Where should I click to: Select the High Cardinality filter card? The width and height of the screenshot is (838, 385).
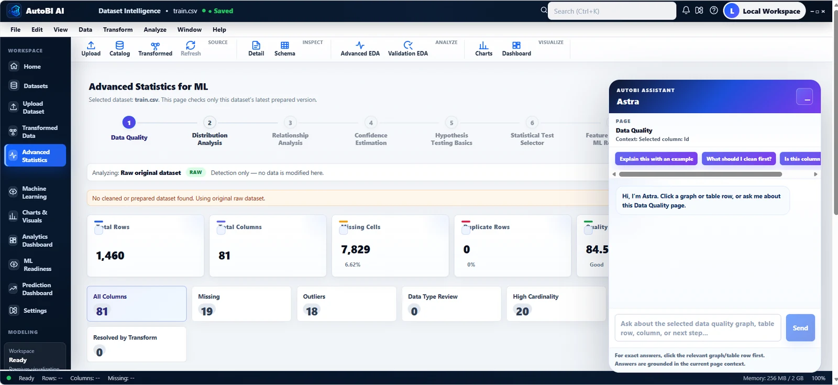tap(556, 304)
